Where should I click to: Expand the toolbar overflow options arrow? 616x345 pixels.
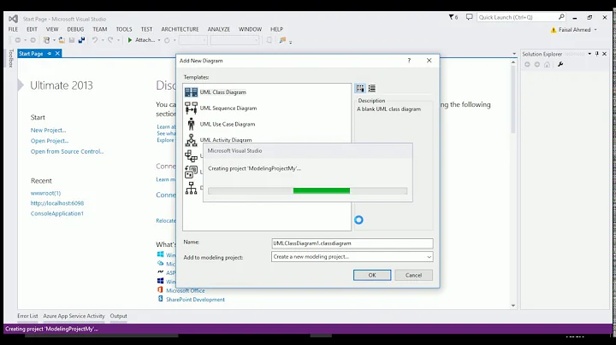[291, 42]
